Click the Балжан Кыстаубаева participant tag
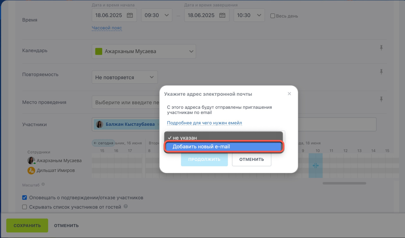405x238 pixels. pos(128,124)
